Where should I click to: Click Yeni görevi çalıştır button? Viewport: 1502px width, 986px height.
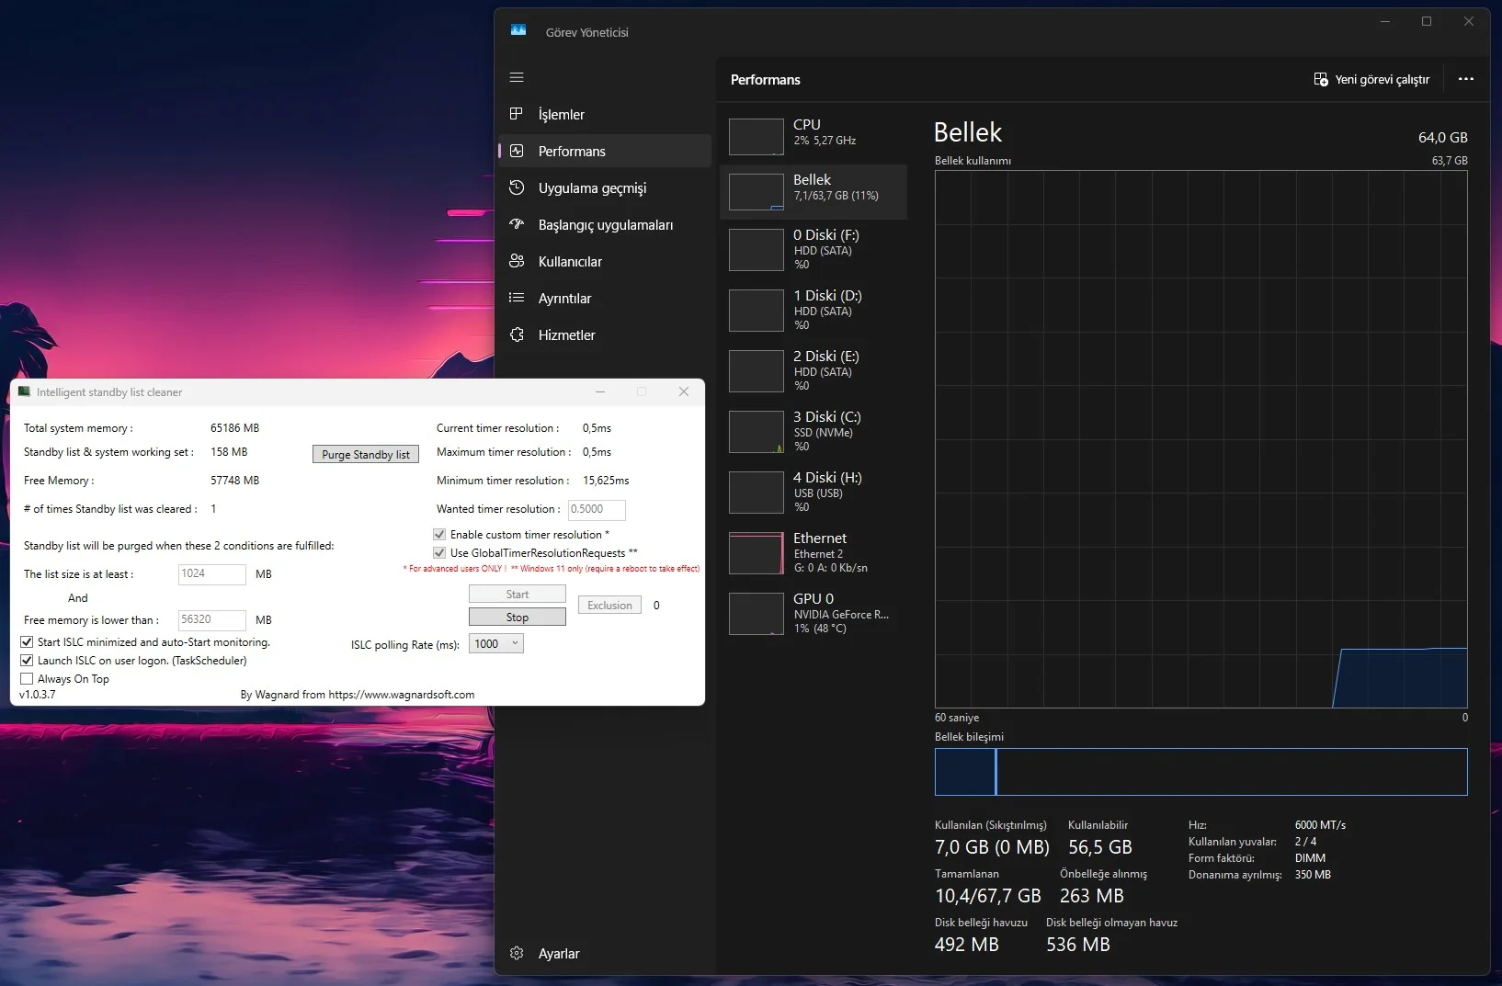tap(1371, 80)
